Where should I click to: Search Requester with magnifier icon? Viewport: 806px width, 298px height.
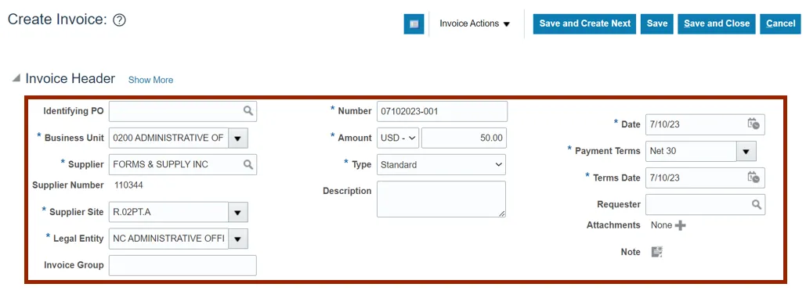point(757,204)
